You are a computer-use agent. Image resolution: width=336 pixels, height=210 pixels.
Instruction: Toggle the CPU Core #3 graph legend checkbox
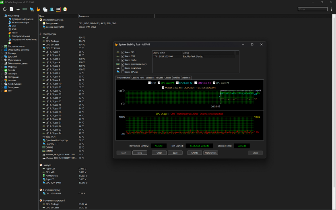click(196, 83)
